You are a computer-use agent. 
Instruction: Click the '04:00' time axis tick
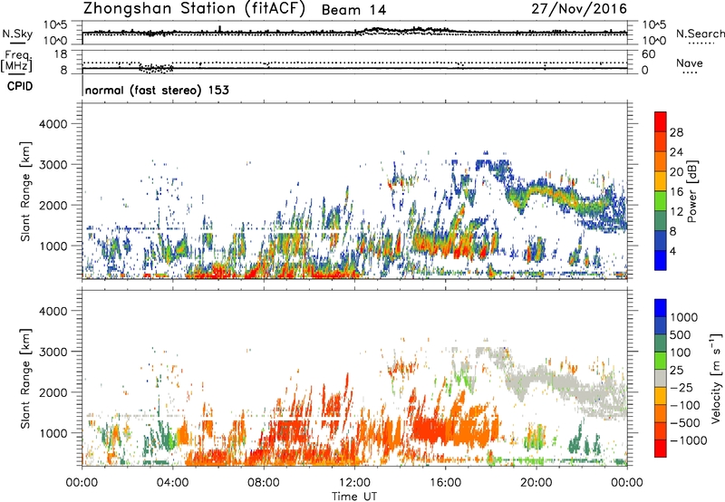(x=173, y=483)
